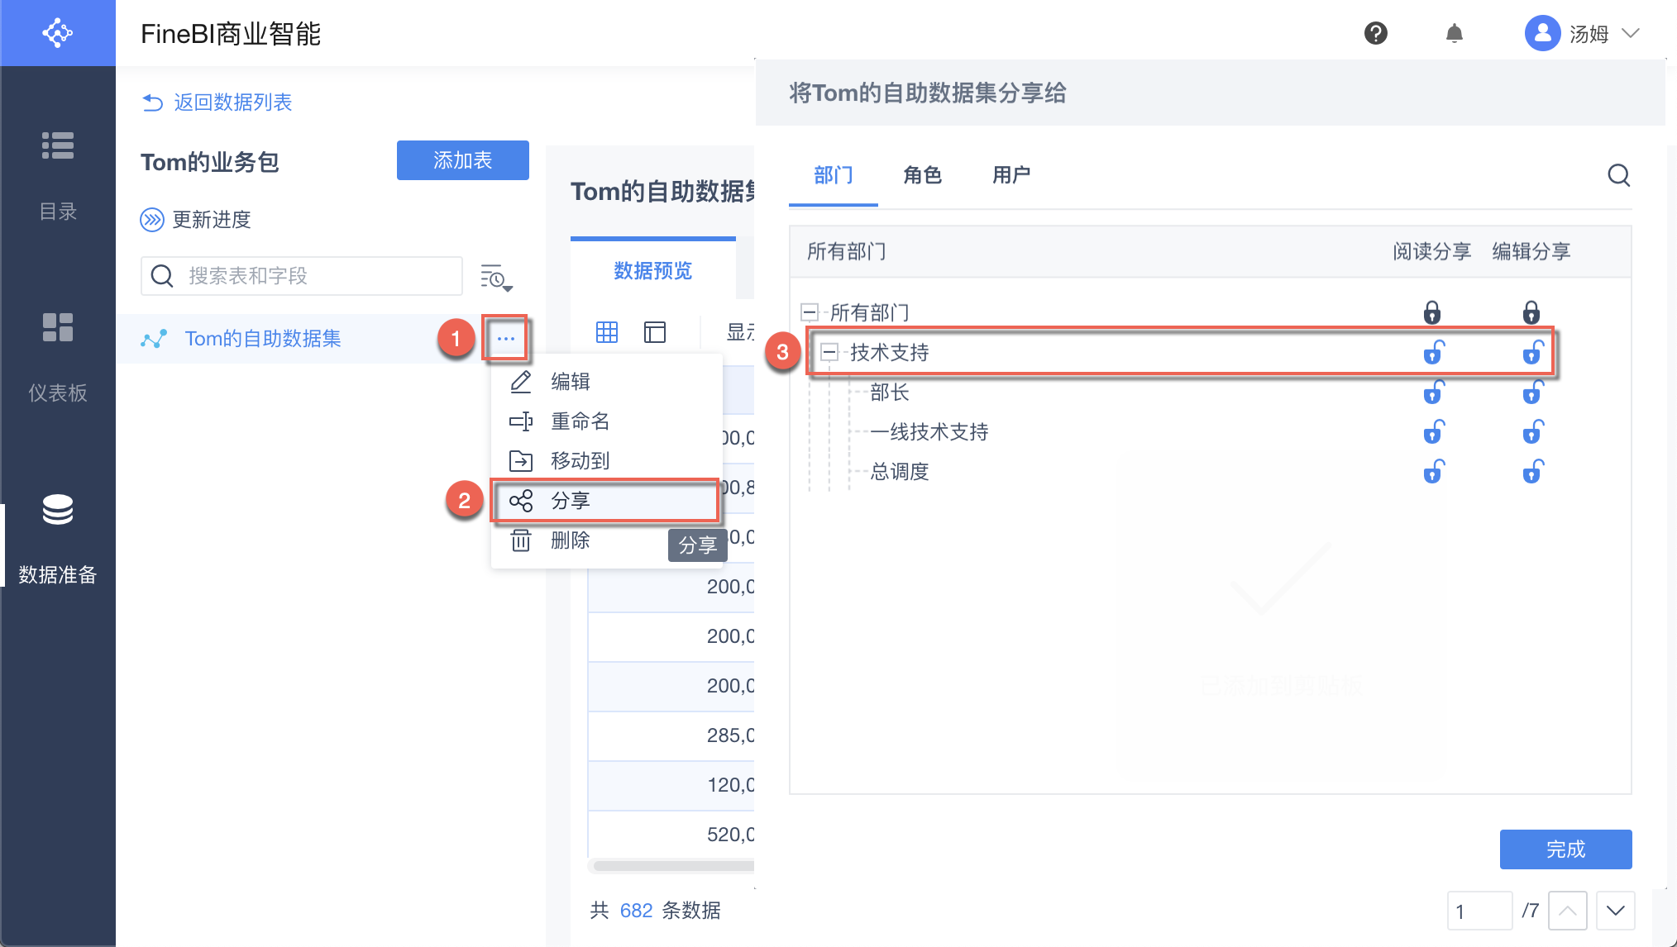Toggle edit share lock for 部长
Viewport: 1677px width, 947px height.
coord(1532,393)
